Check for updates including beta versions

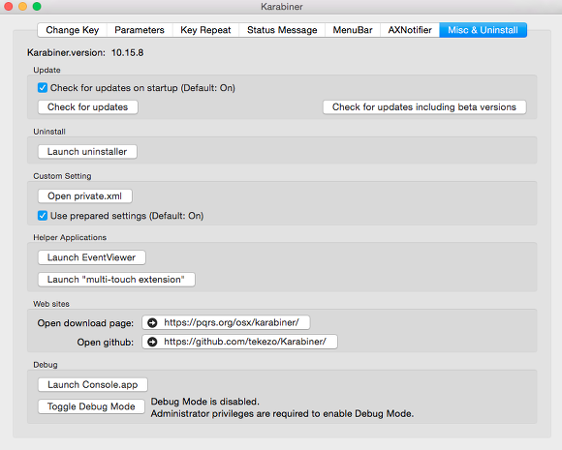pyautogui.click(x=424, y=107)
